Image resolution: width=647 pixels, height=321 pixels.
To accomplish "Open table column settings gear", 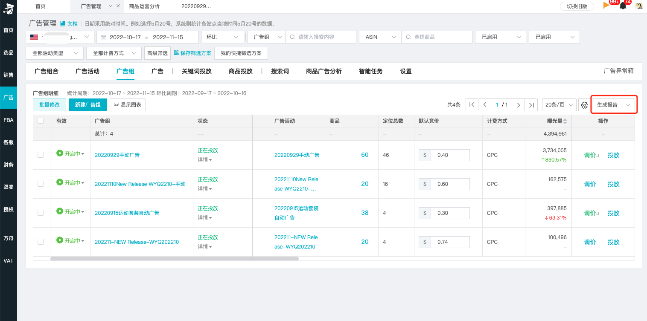I will click(585, 105).
